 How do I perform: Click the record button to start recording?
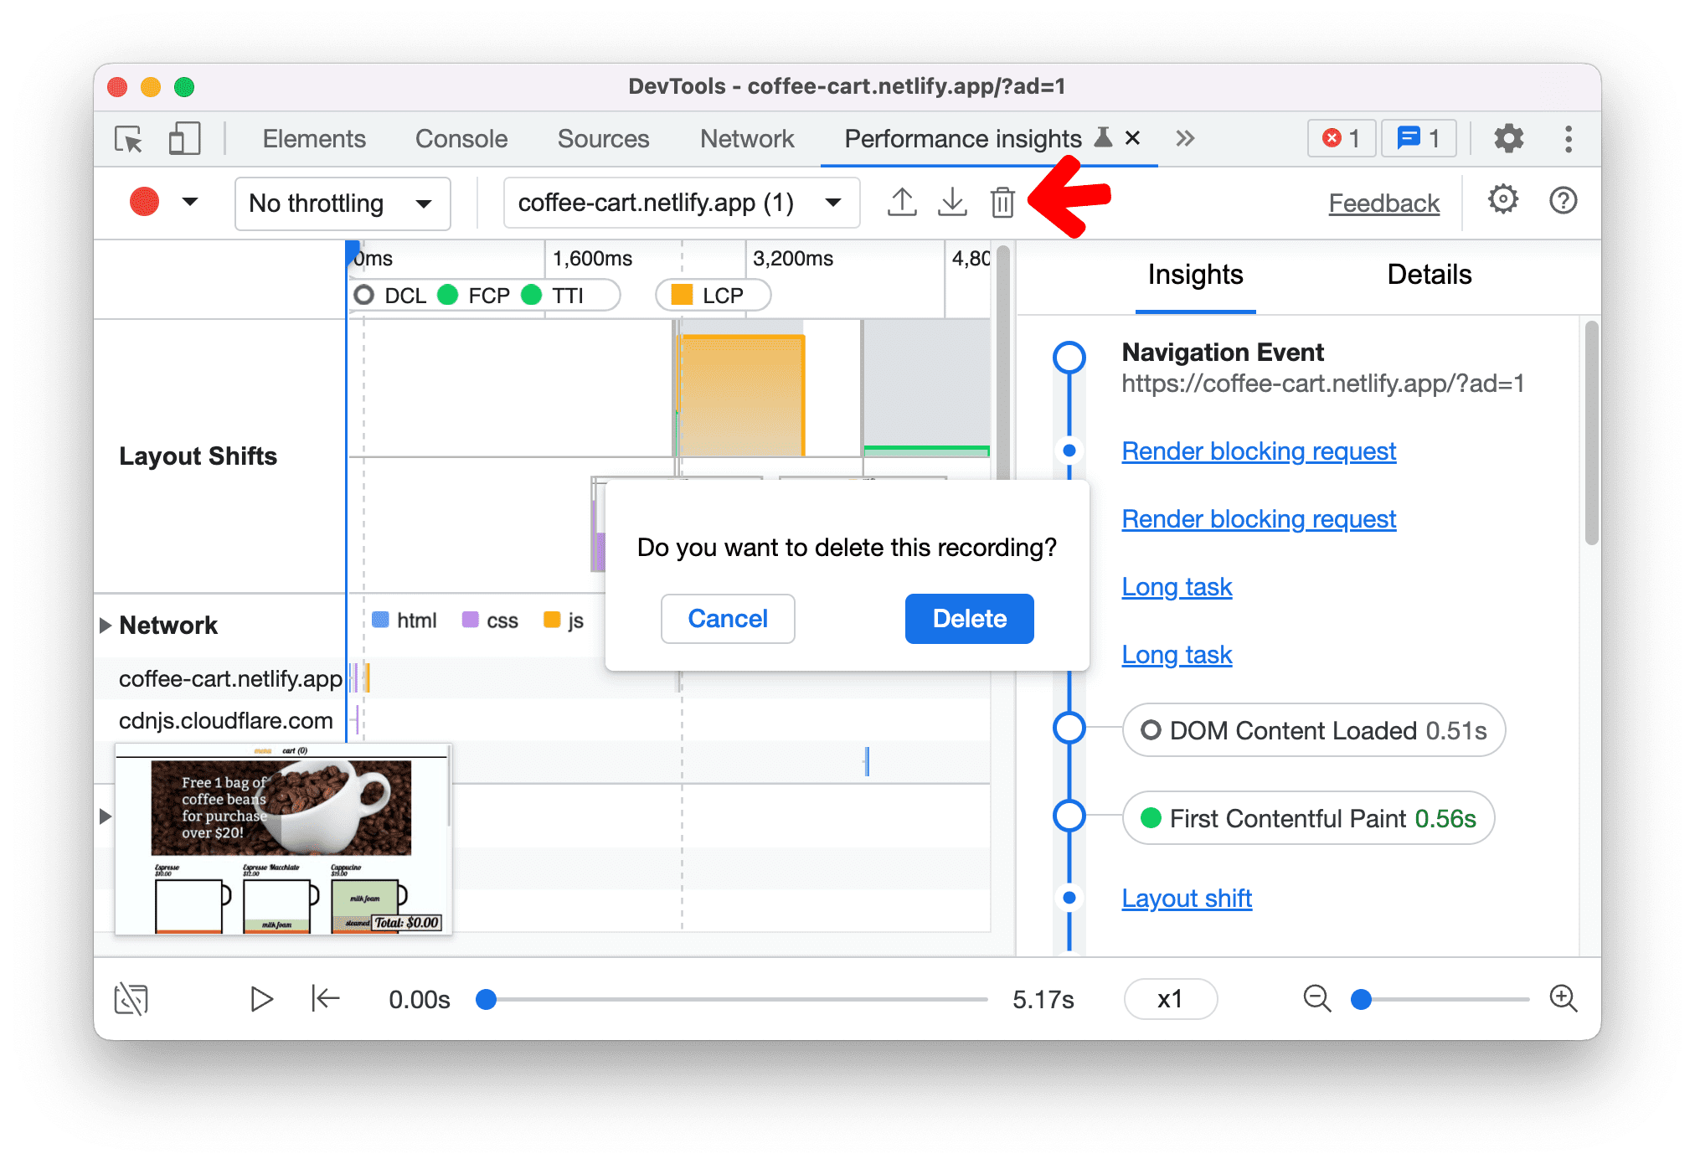tap(143, 202)
